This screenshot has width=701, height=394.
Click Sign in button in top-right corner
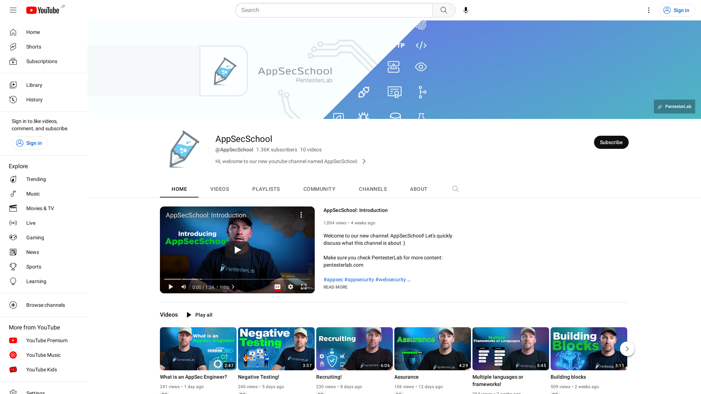coord(677,10)
